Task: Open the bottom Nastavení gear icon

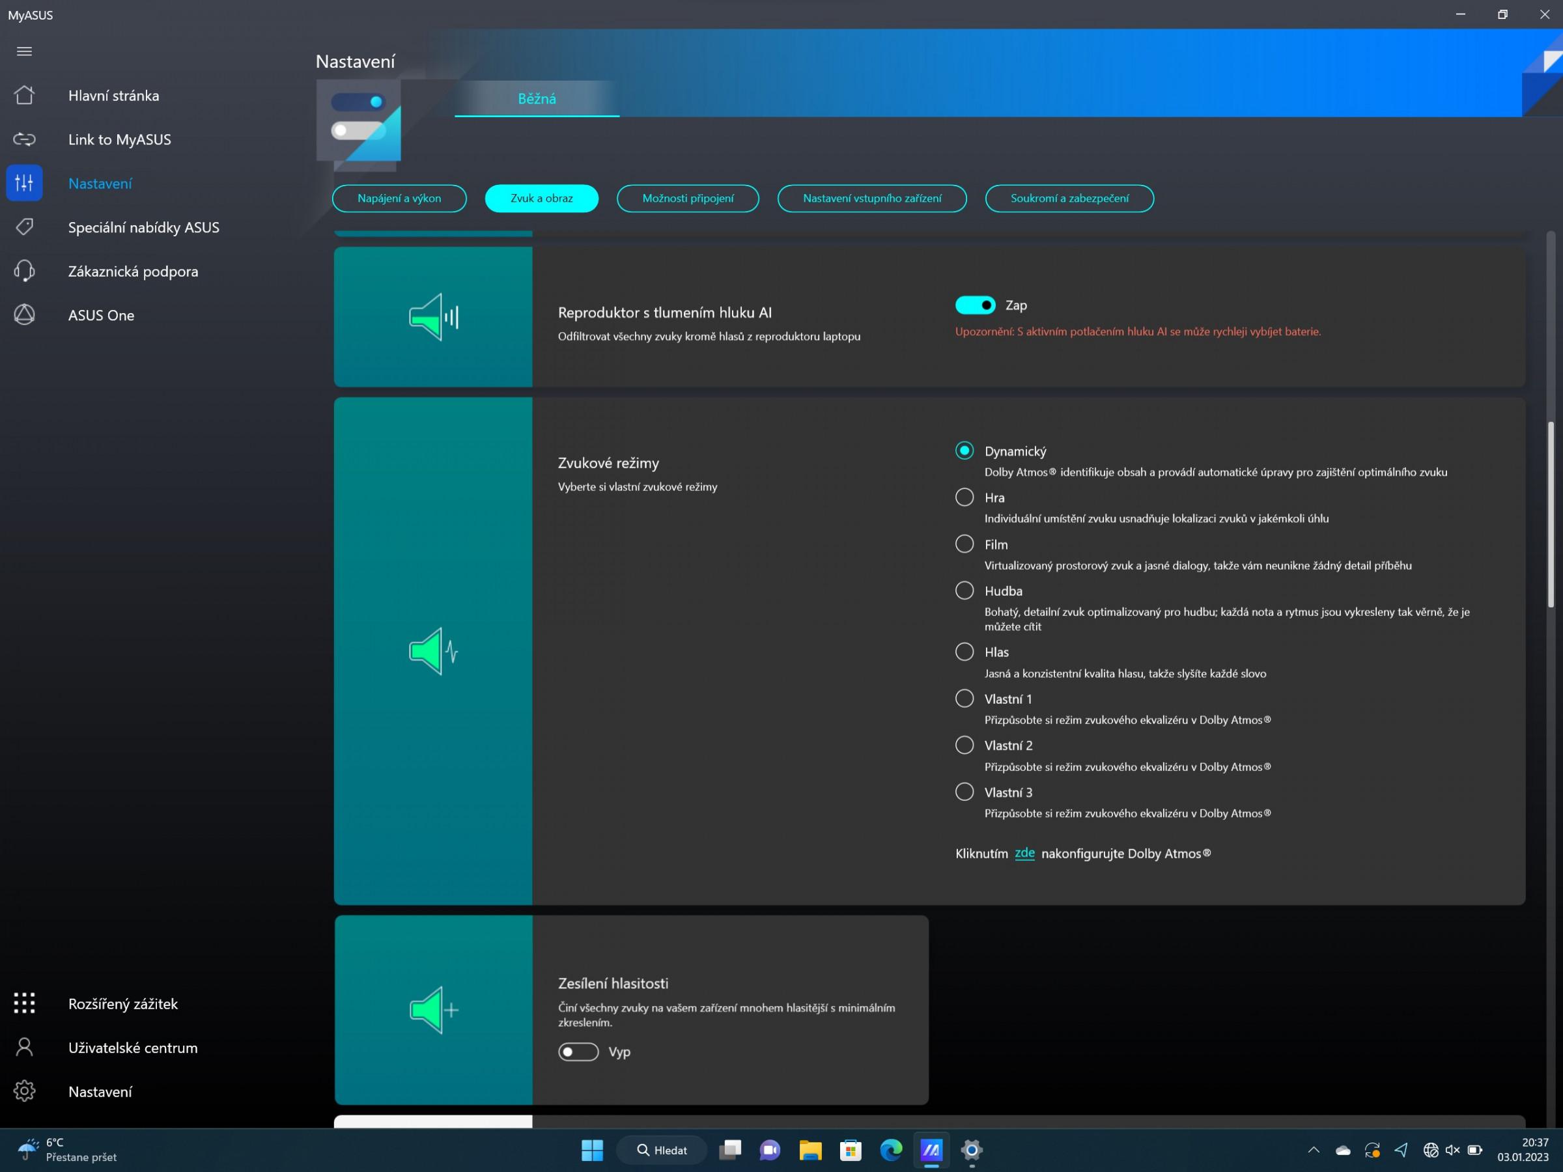Action: tap(24, 1091)
